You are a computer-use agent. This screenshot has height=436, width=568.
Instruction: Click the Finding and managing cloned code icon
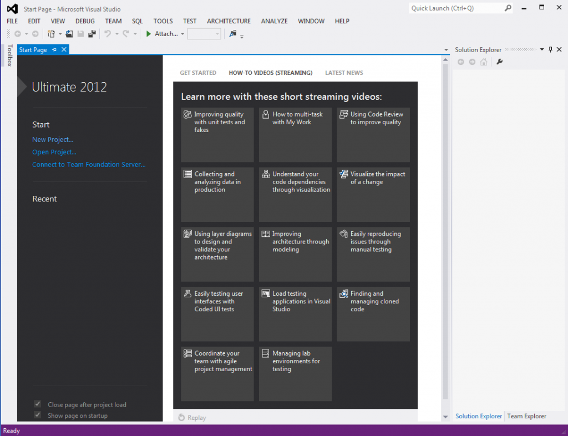[344, 293]
